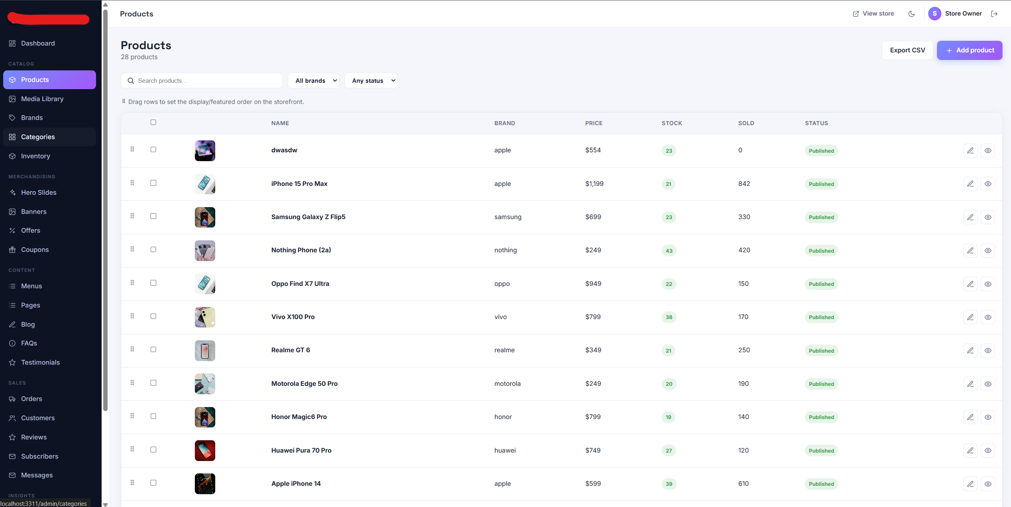Viewport: 1011px width, 507px height.
Task: Toggle the select-all products checkbox in header
Action: [153, 122]
